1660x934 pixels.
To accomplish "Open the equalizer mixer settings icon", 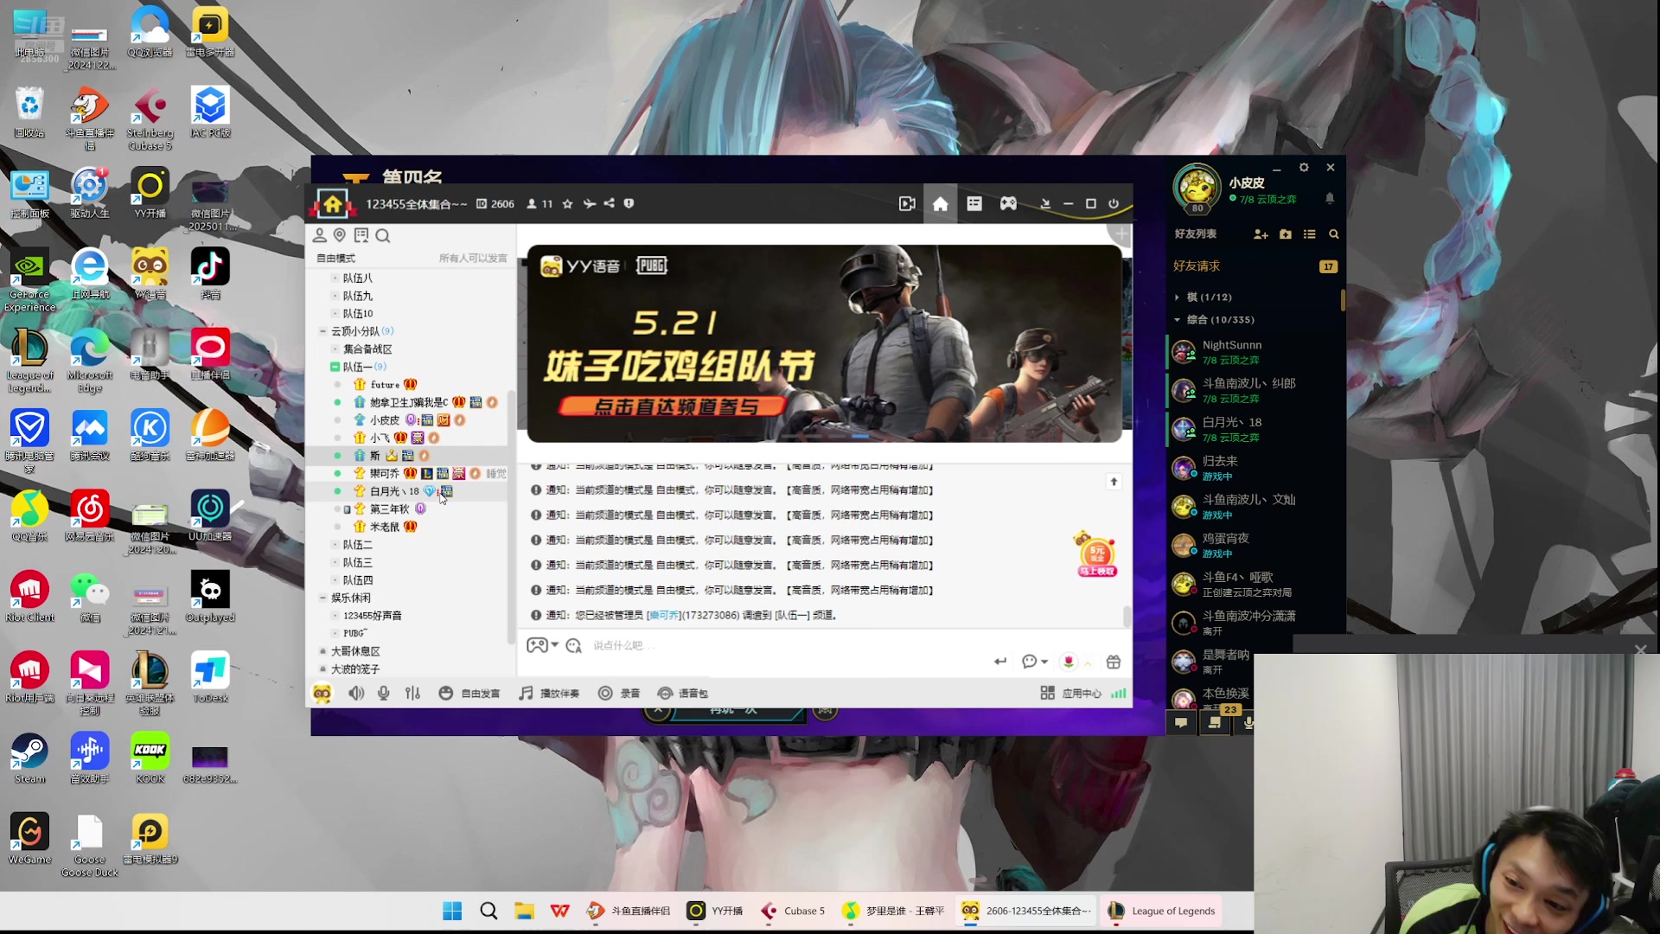I will click(412, 693).
